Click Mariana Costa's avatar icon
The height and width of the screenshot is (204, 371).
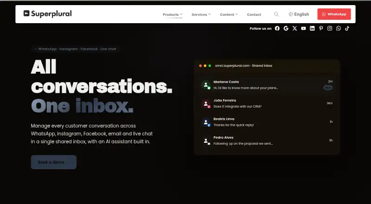(206, 85)
